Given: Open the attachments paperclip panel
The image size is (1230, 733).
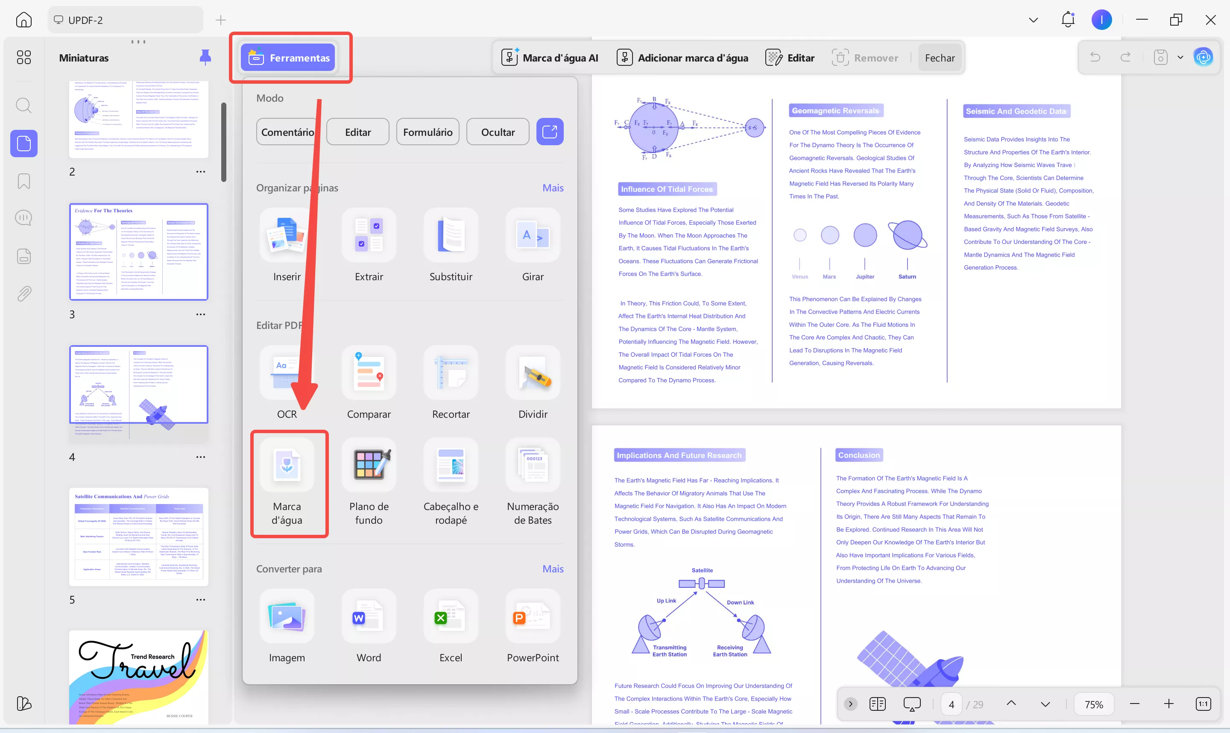Looking at the screenshot, I should [x=23, y=294].
